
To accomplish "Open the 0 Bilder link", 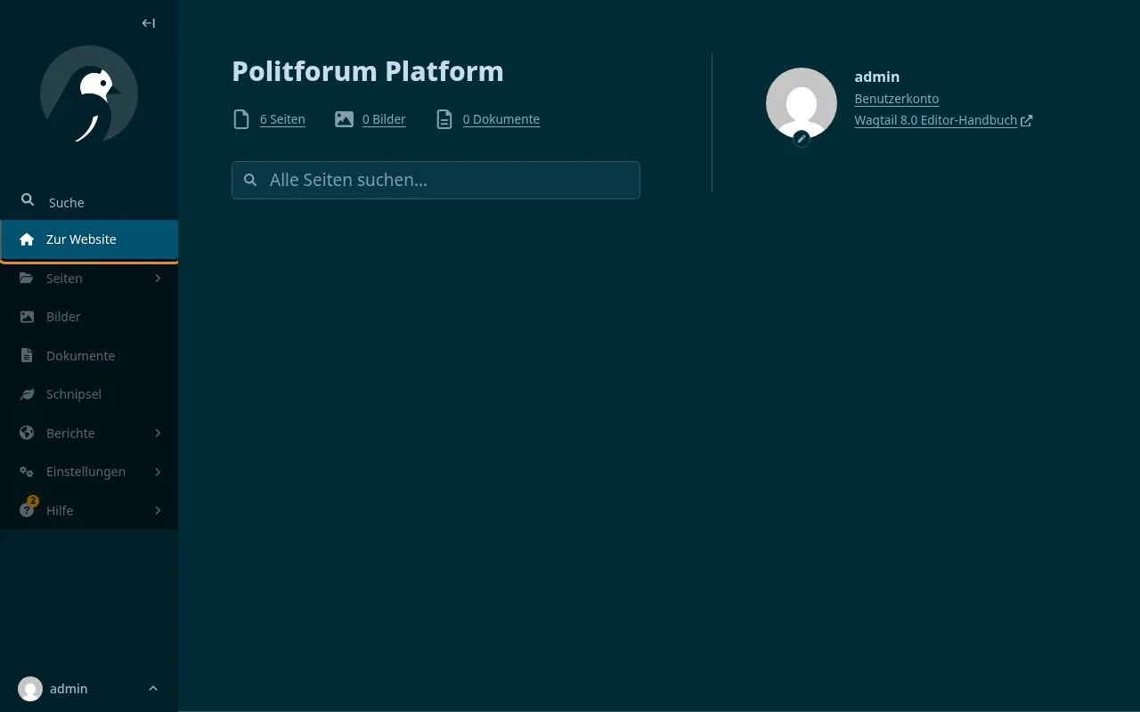I will 384,119.
